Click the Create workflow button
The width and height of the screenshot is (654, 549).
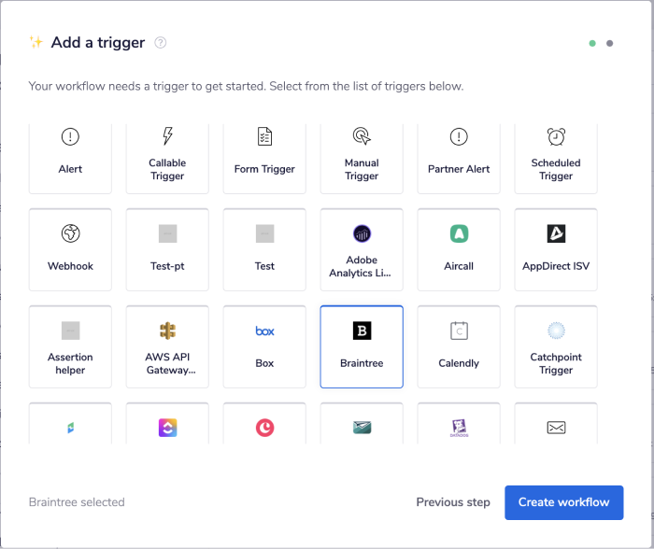pos(563,502)
